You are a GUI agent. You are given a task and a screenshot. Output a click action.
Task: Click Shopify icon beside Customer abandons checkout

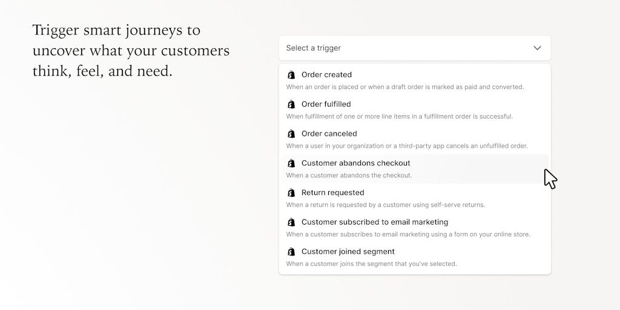tap(291, 163)
